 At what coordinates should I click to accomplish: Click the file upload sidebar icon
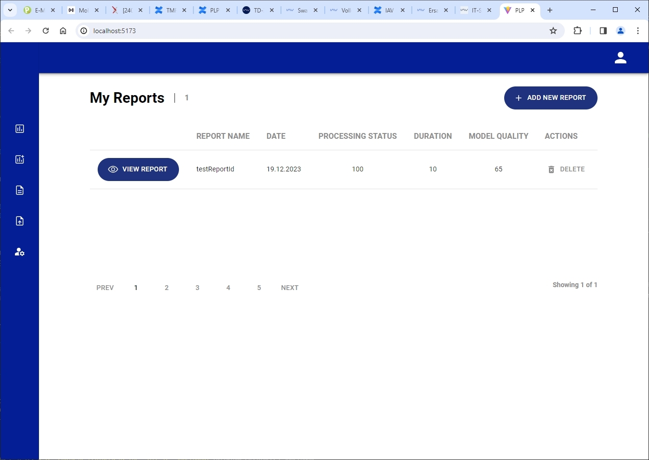tap(20, 221)
